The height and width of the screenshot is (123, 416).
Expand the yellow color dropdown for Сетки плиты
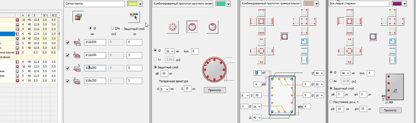pyautogui.click(x=140, y=4)
